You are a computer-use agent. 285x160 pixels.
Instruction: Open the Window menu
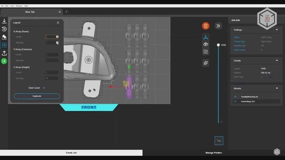click(x=19, y=6)
